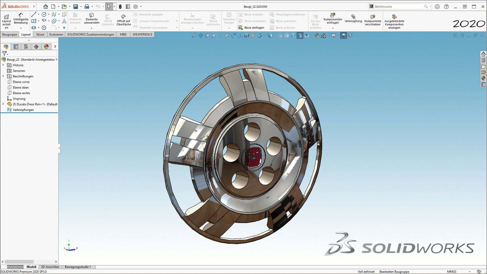Open Custom Properties in the task pane

tap(483, 84)
